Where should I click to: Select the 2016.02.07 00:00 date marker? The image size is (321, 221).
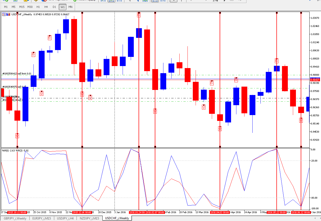[155, 212]
